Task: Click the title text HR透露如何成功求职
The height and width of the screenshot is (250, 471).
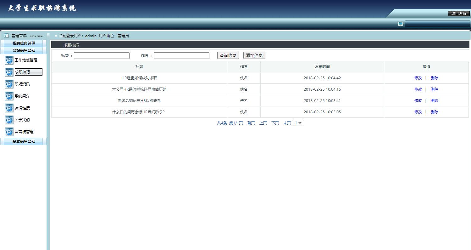Action: coord(139,78)
